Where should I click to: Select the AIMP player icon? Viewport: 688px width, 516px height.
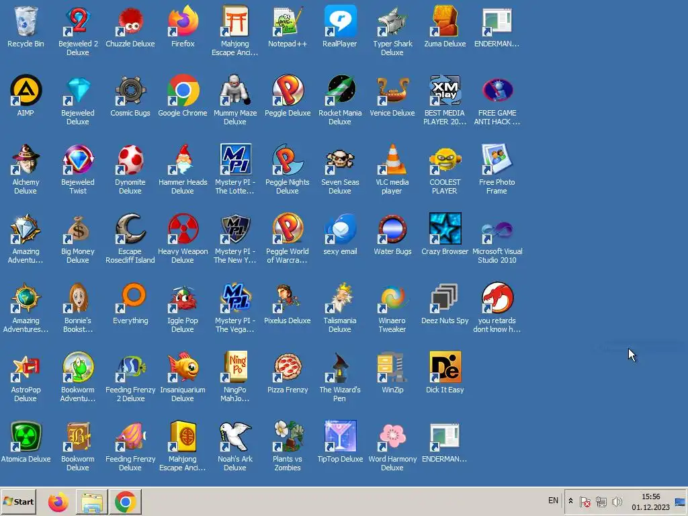click(x=26, y=90)
